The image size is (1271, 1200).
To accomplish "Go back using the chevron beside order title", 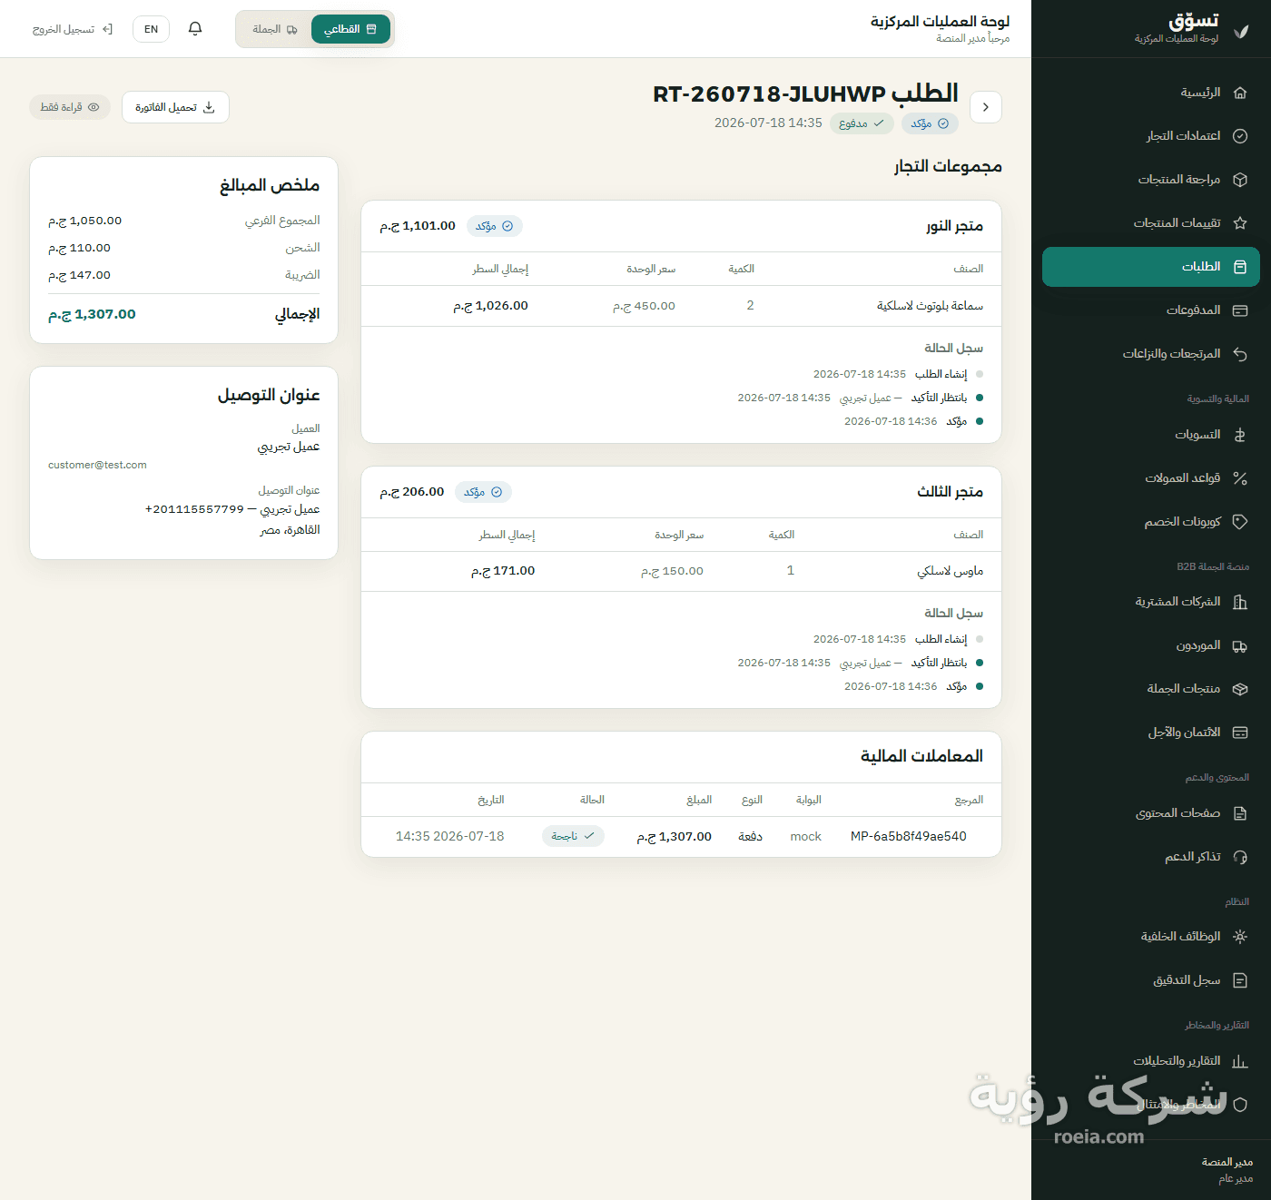I will click(986, 107).
